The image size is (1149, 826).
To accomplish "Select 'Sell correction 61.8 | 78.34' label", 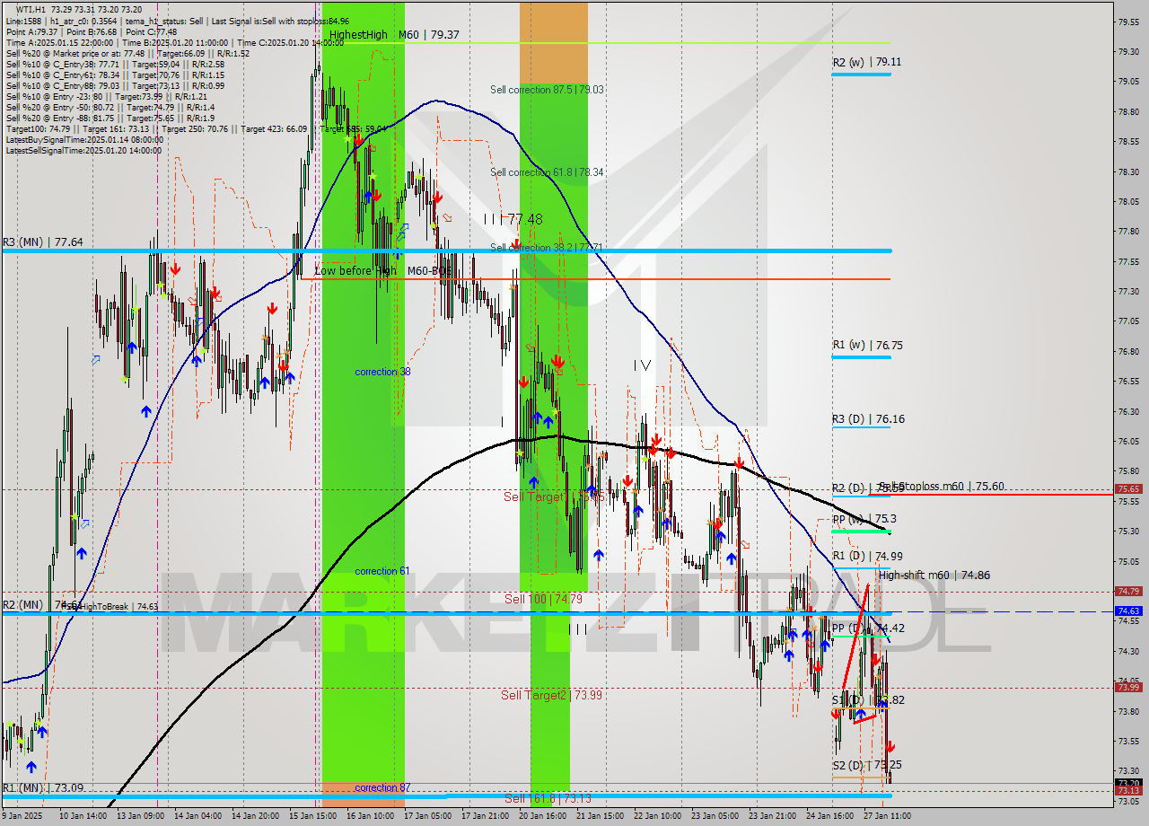I will (547, 172).
